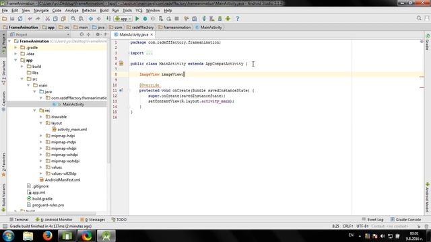431x242 pixels.
Task: Expand the drawable folder
Action: tap(41, 117)
